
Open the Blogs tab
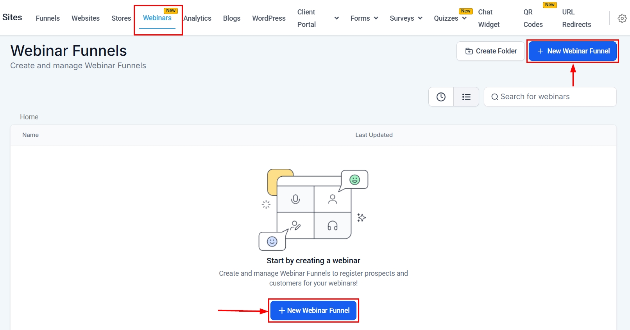coord(232,18)
